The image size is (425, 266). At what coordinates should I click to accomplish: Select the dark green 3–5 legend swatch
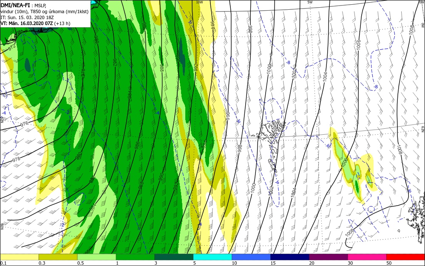pyautogui.click(x=174, y=257)
